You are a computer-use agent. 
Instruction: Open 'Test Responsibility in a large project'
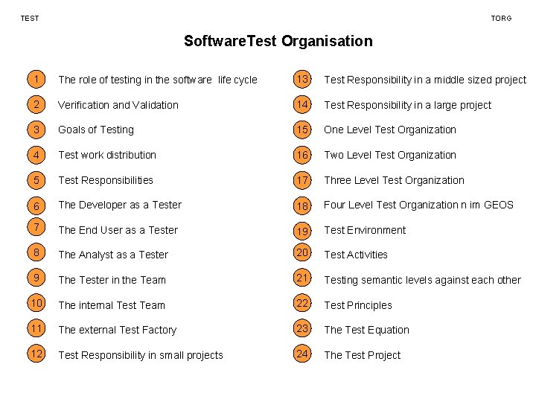pyautogui.click(x=407, y=105)
